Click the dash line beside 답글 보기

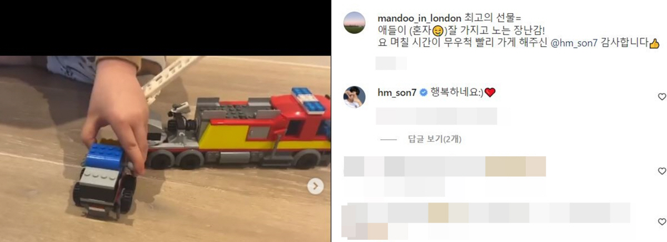pyautogui.click(x=389, y=140)
